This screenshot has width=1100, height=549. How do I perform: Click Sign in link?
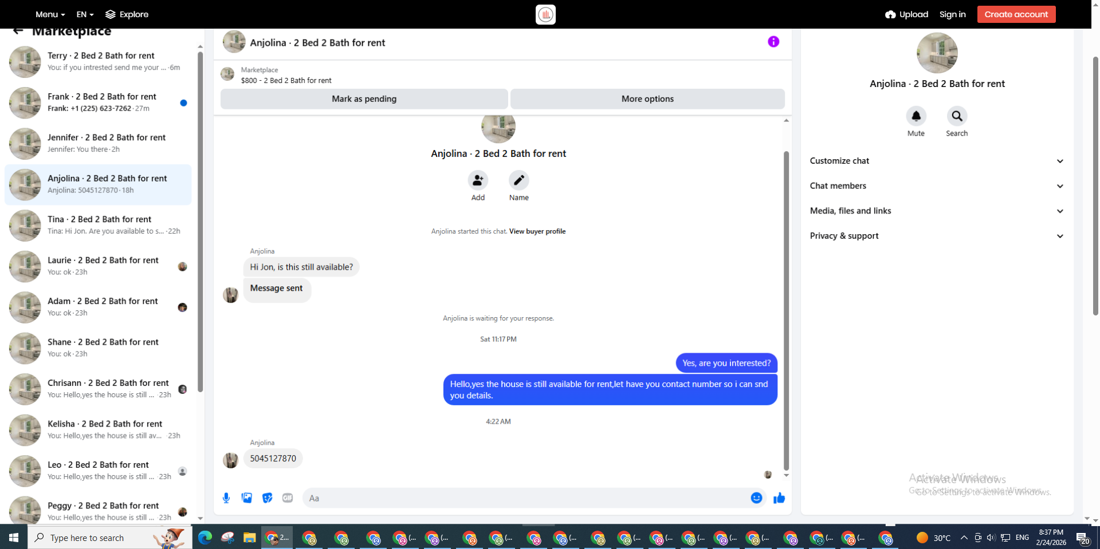952,14
